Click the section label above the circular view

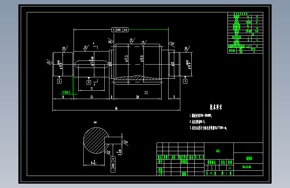pyautogui.click(x=95, y=122)
